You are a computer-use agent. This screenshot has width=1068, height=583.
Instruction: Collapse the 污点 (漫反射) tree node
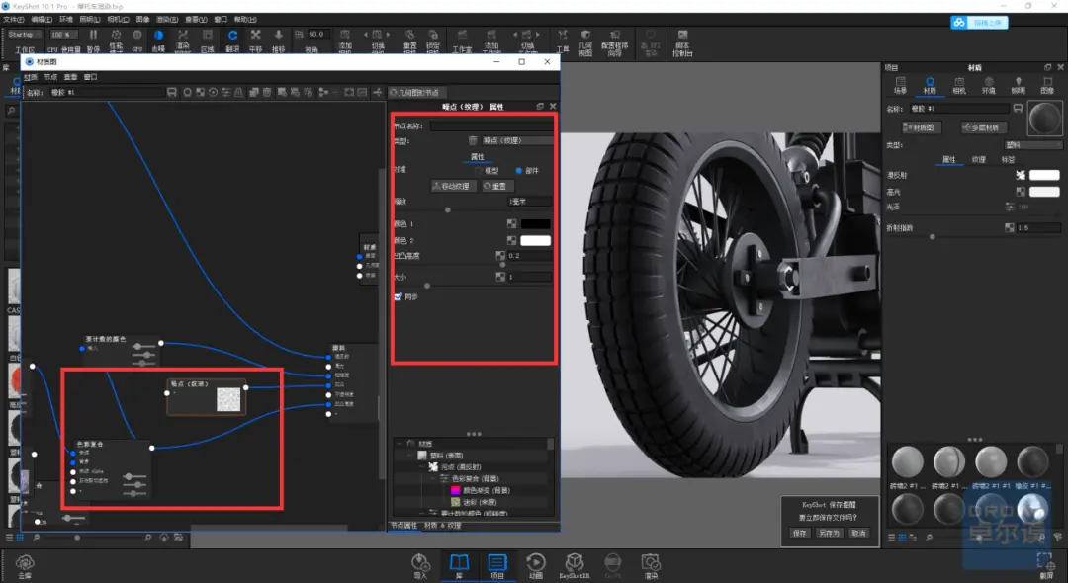coord(421,467)
